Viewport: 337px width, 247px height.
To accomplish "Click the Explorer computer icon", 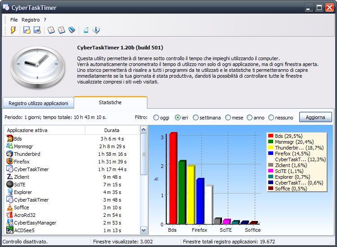I will tap(10, 192).
